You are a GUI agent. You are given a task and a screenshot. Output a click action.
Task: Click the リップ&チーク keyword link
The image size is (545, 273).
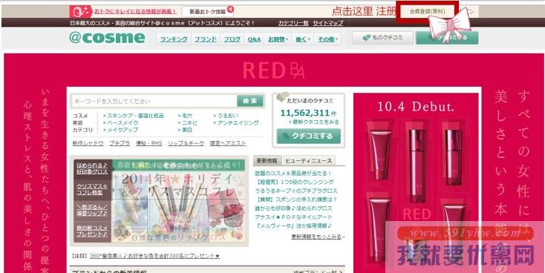[186, 143]
